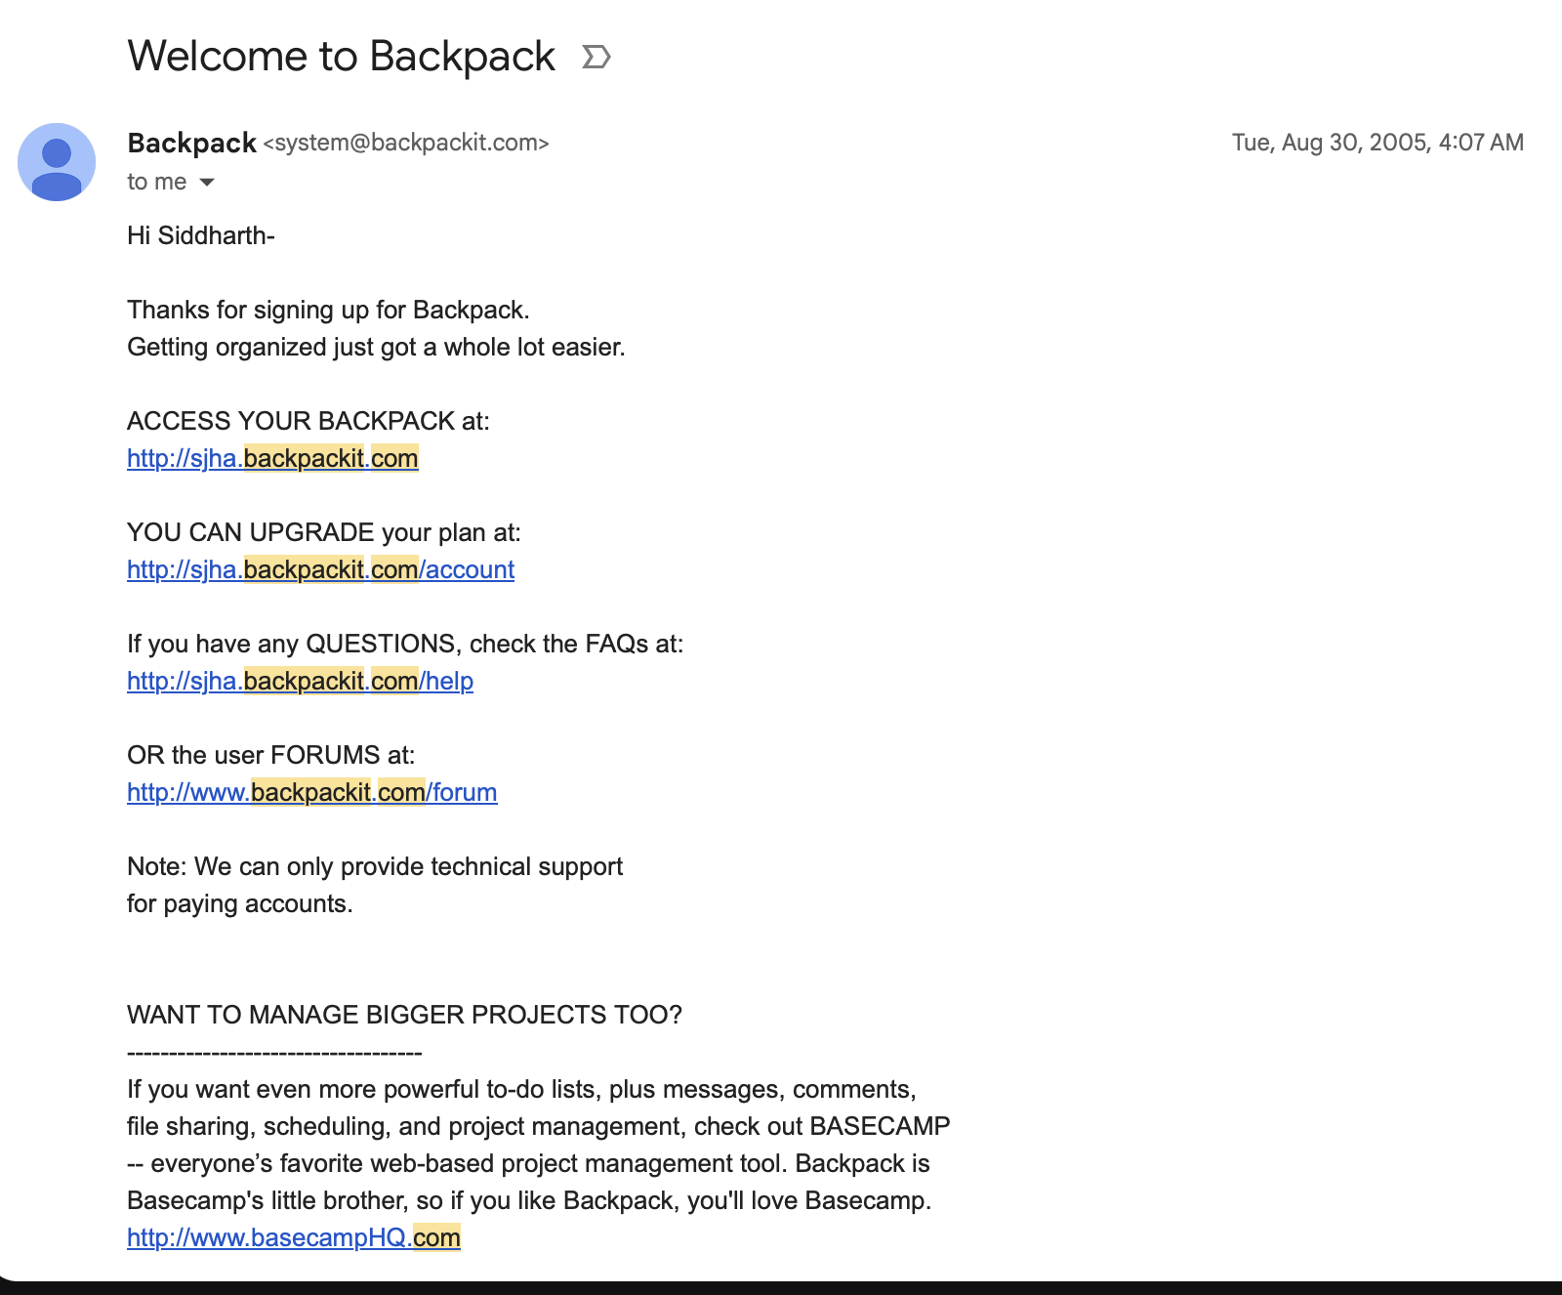Open the backpackit.com/help FAQ link
The width and height of the screenshot is (1562, 1295).
coord(300,681)
